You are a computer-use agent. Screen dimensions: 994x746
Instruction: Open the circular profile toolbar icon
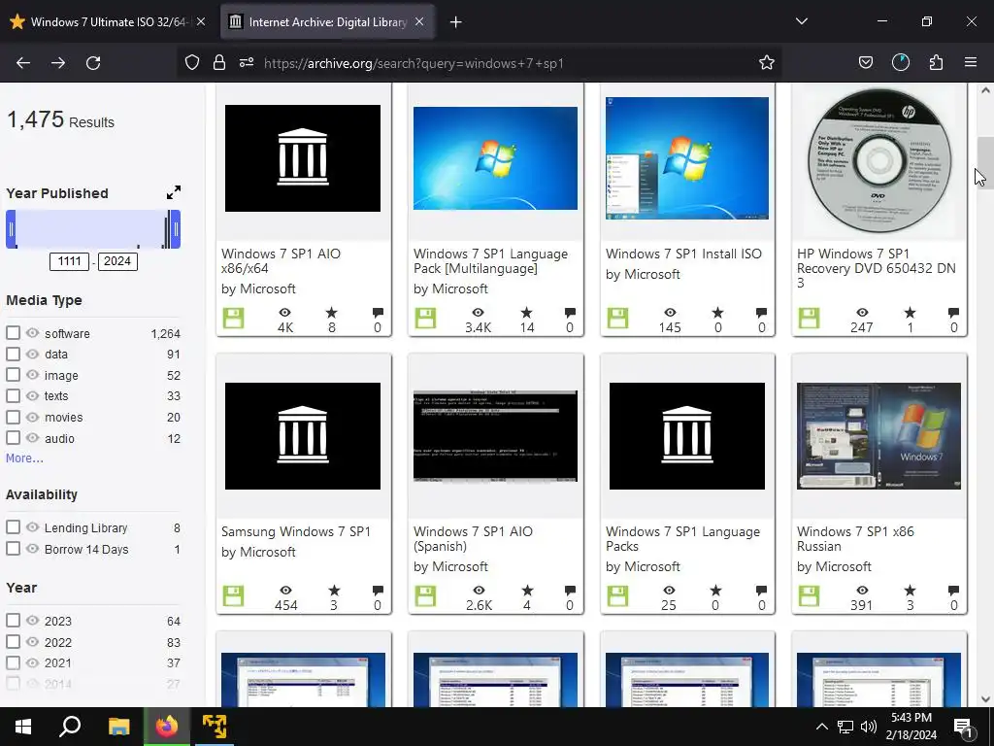pyautogui.click(x=900, y=62)
